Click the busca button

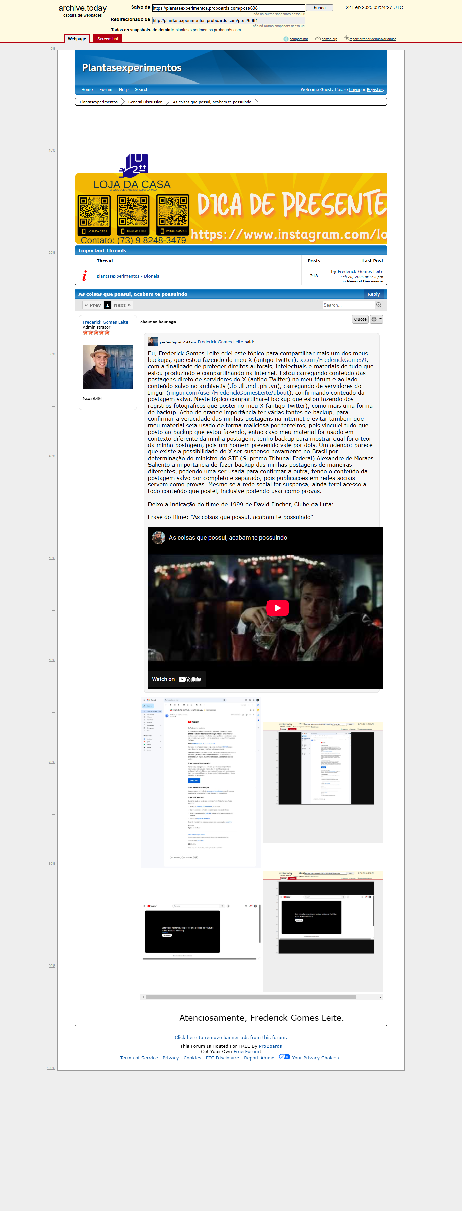click(x=320, y=8)
